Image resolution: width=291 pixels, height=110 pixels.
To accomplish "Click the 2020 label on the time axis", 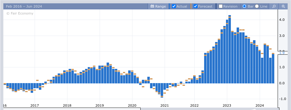I will (132, 105).
